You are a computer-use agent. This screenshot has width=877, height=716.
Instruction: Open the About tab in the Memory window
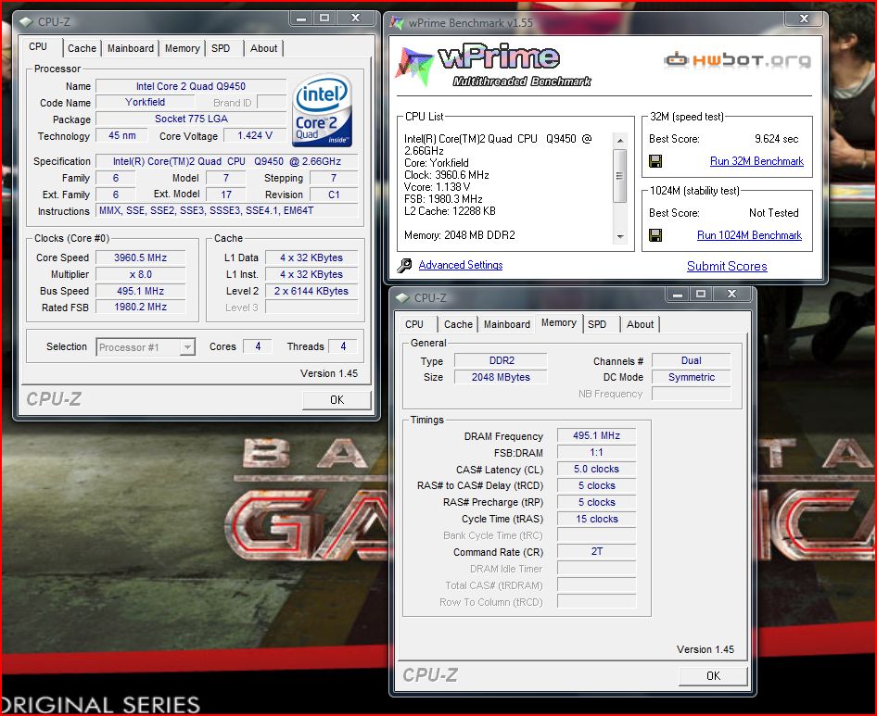click(640, 324)
